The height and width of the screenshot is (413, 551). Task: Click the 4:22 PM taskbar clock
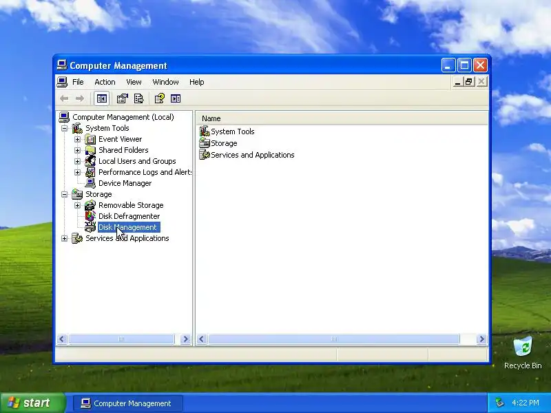(526, 403)
